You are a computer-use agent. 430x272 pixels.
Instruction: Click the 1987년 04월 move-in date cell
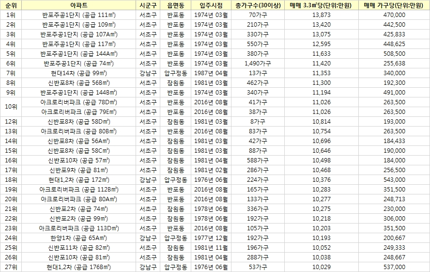tap(211, 73)
